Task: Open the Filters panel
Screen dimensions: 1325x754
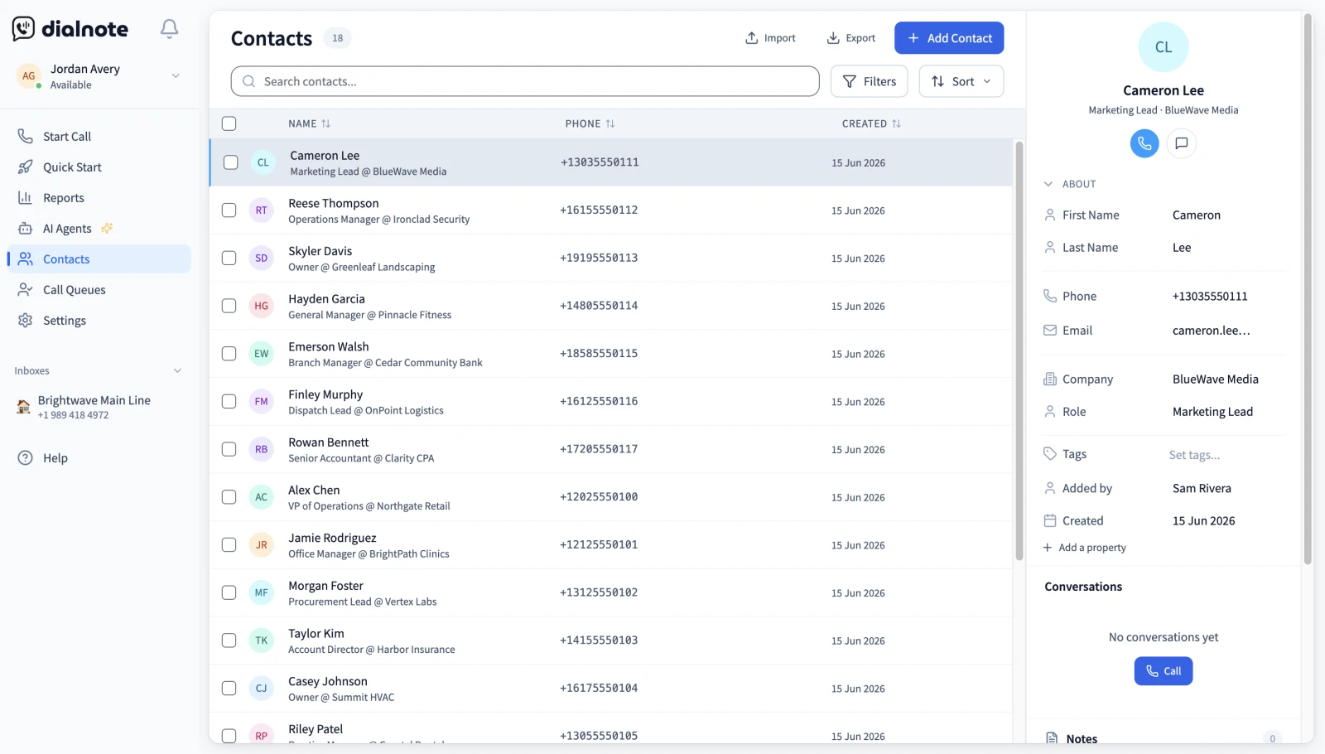Action: (x=870, y=81)
